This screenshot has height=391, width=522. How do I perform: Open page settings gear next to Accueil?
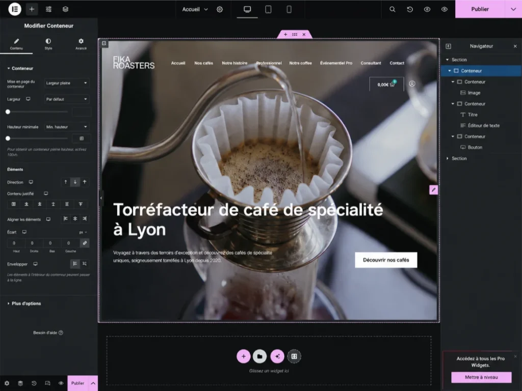pos(220,9)
